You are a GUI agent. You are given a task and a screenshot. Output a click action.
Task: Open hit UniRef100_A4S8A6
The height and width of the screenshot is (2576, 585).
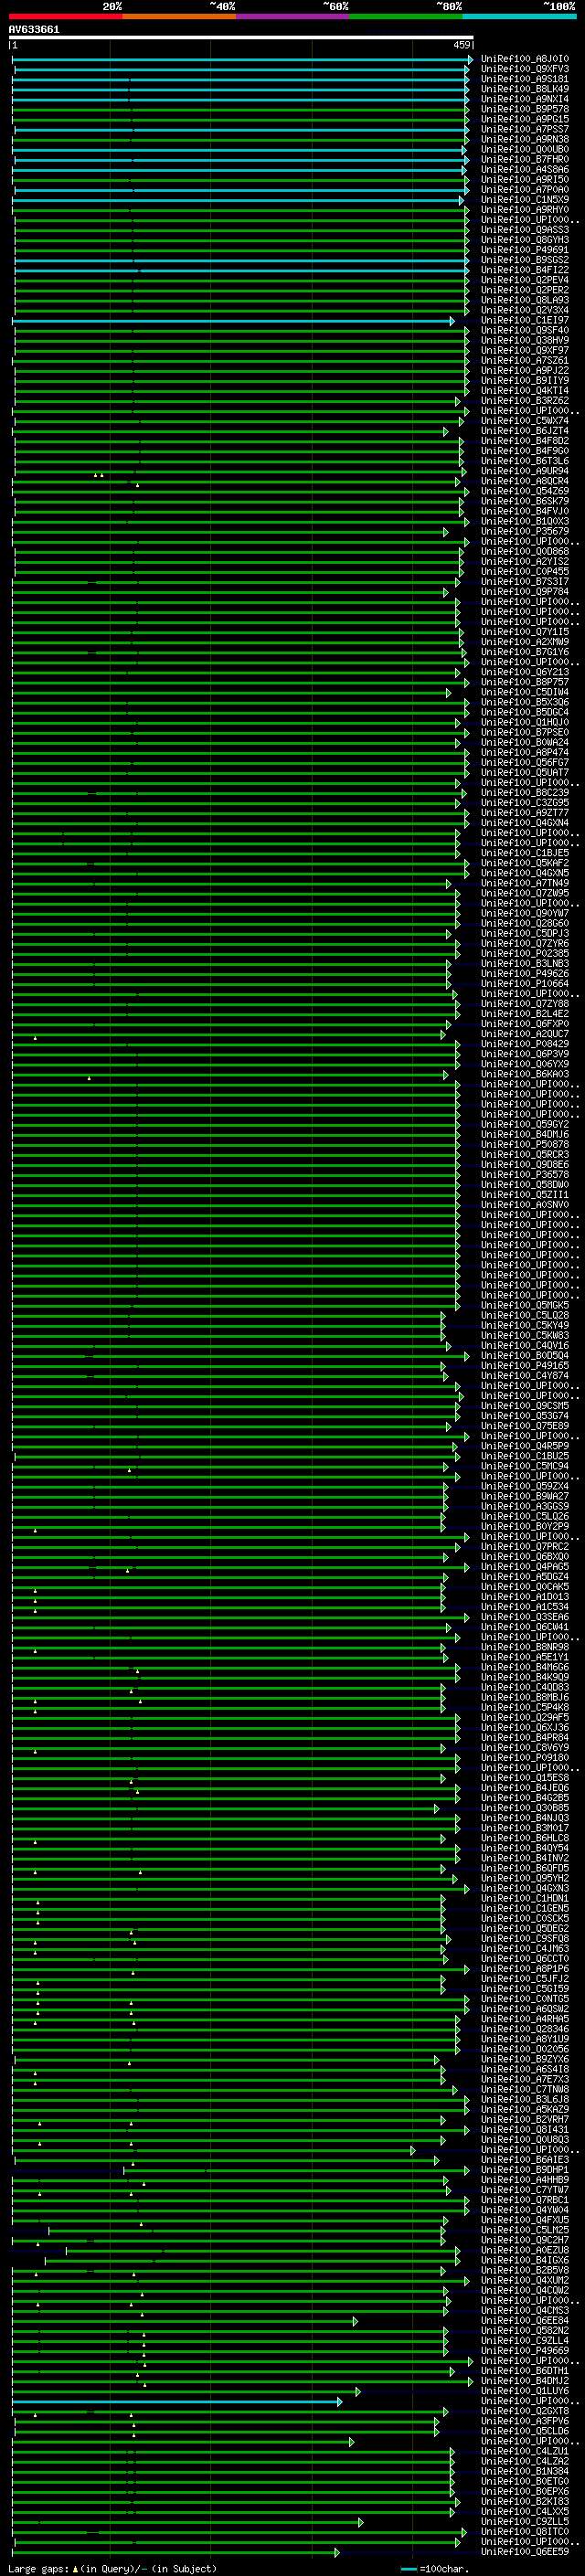[525, 170]
